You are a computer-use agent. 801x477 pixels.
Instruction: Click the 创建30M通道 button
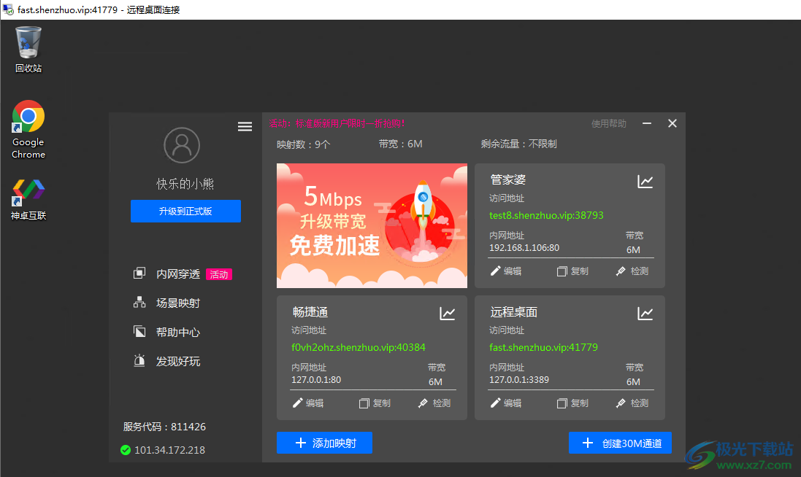[620, 443]
